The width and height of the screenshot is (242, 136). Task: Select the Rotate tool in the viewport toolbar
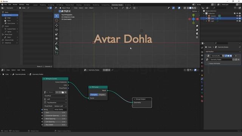click(57, 29)
